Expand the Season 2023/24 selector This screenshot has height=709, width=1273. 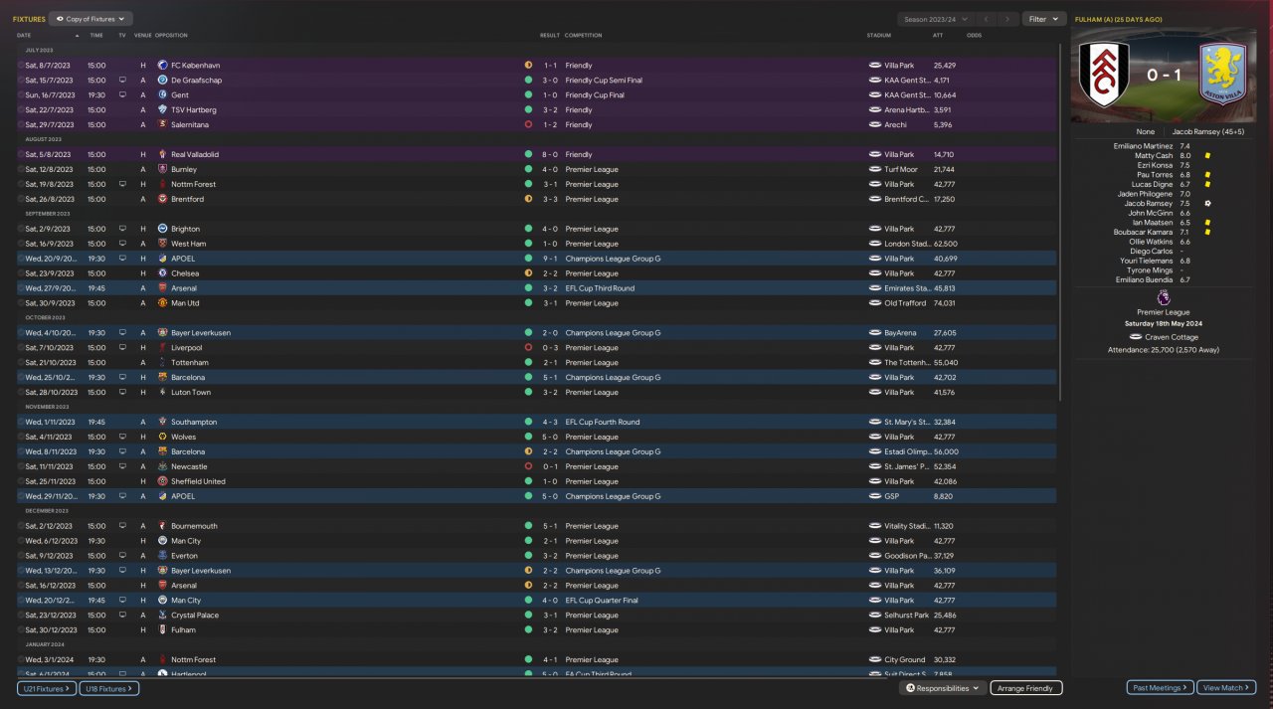coord(933,19)
